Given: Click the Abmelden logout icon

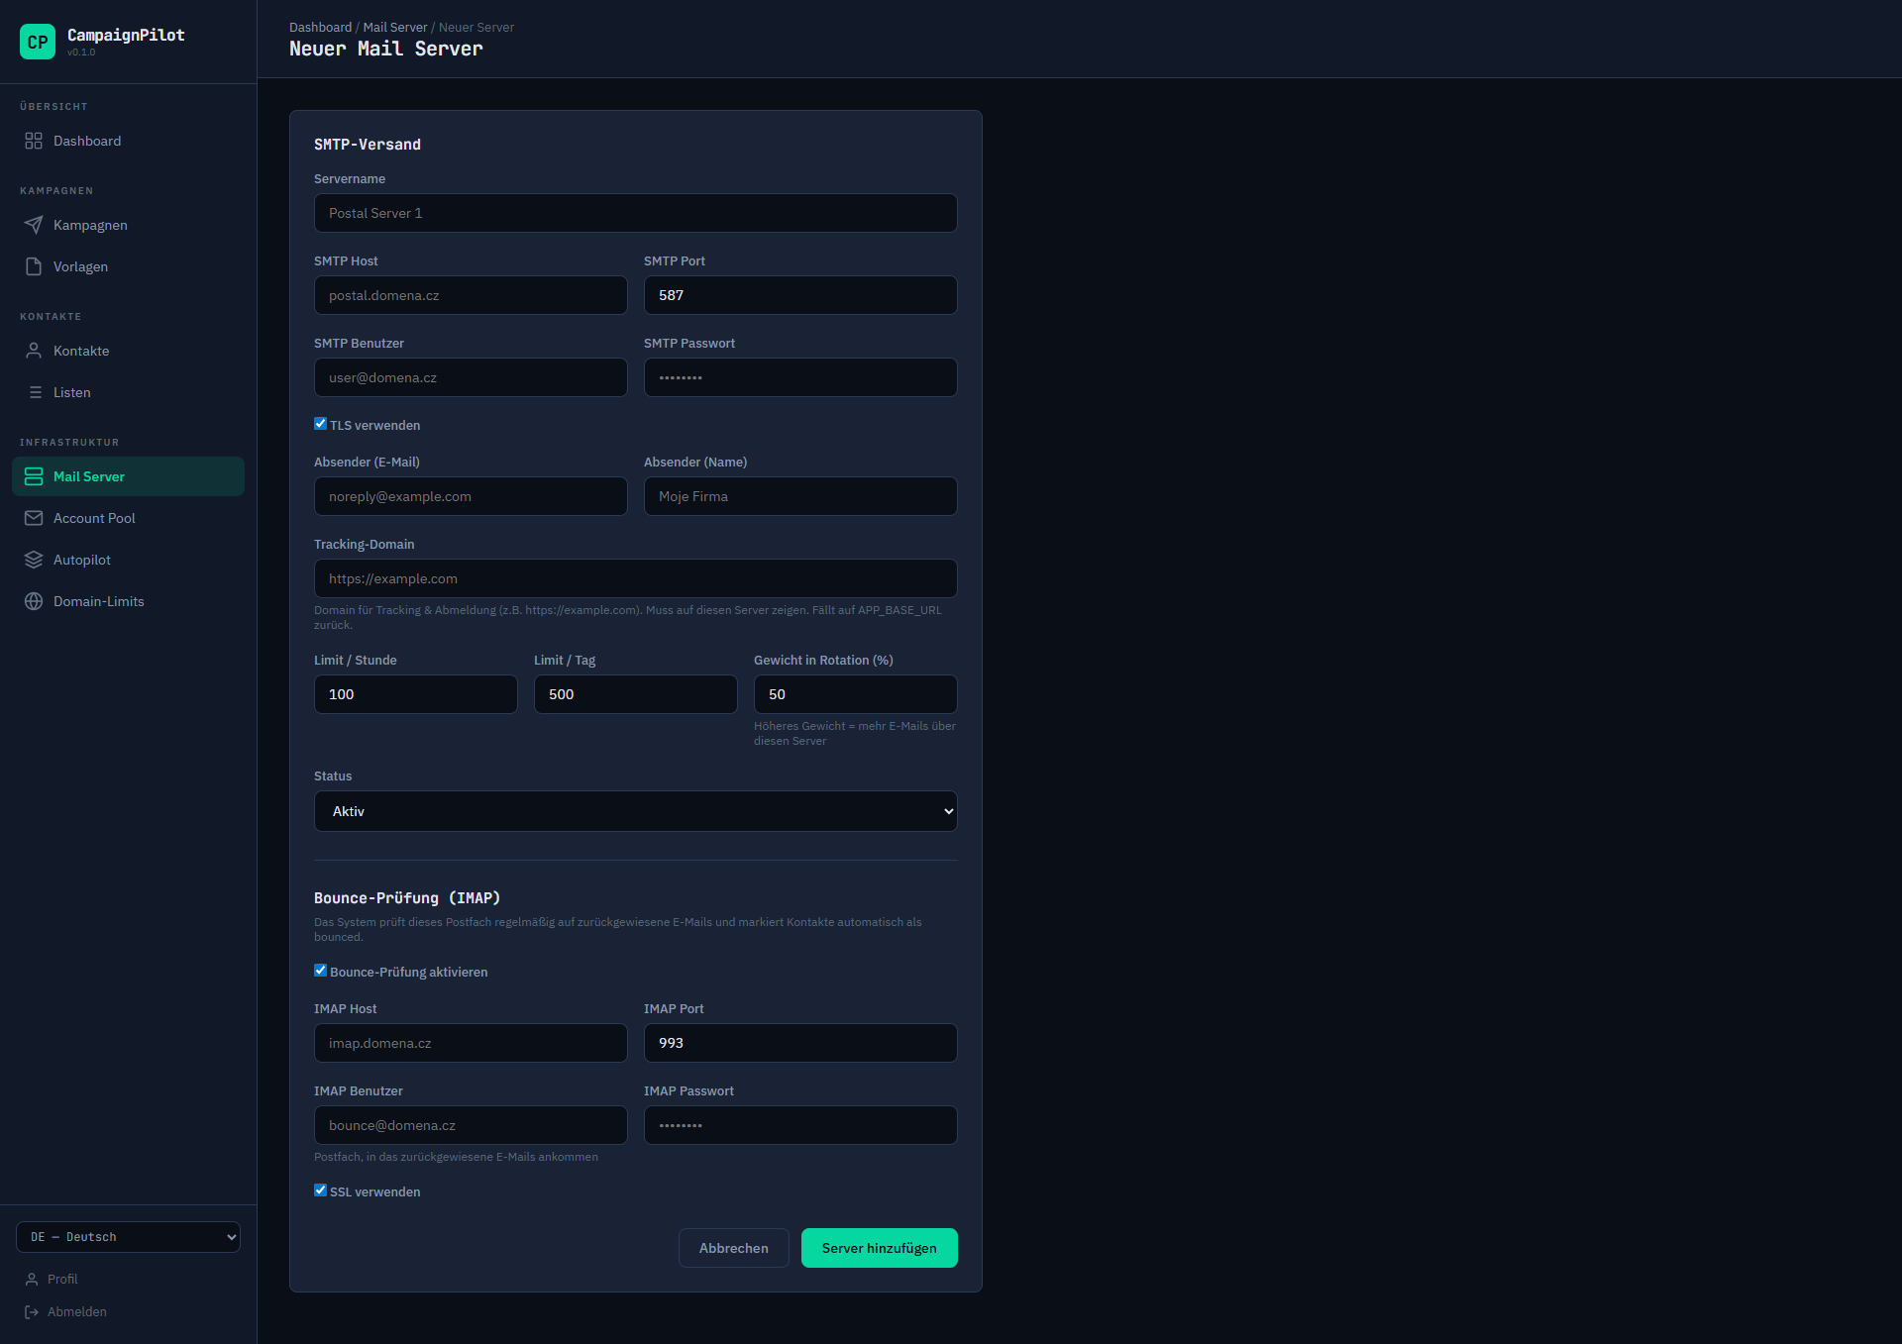Looking at the screenshot, I should pyautogui.click(x=32, y=1311).
